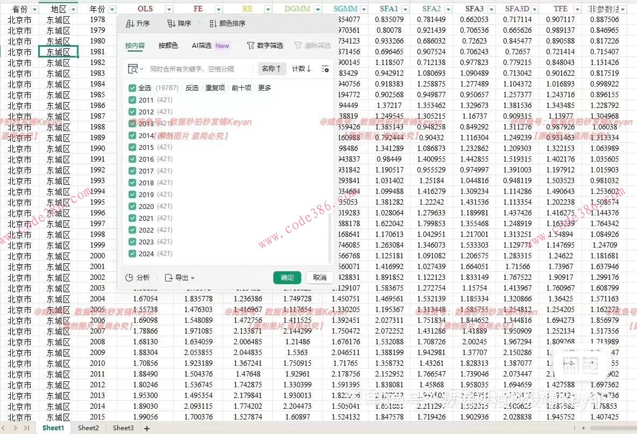Confirm the filter with 确定 button
637x434 pixels.
(287, 278)
